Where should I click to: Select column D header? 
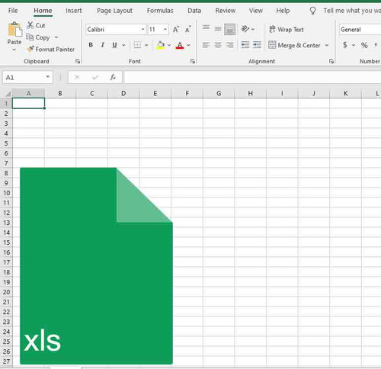coord(123,94)
